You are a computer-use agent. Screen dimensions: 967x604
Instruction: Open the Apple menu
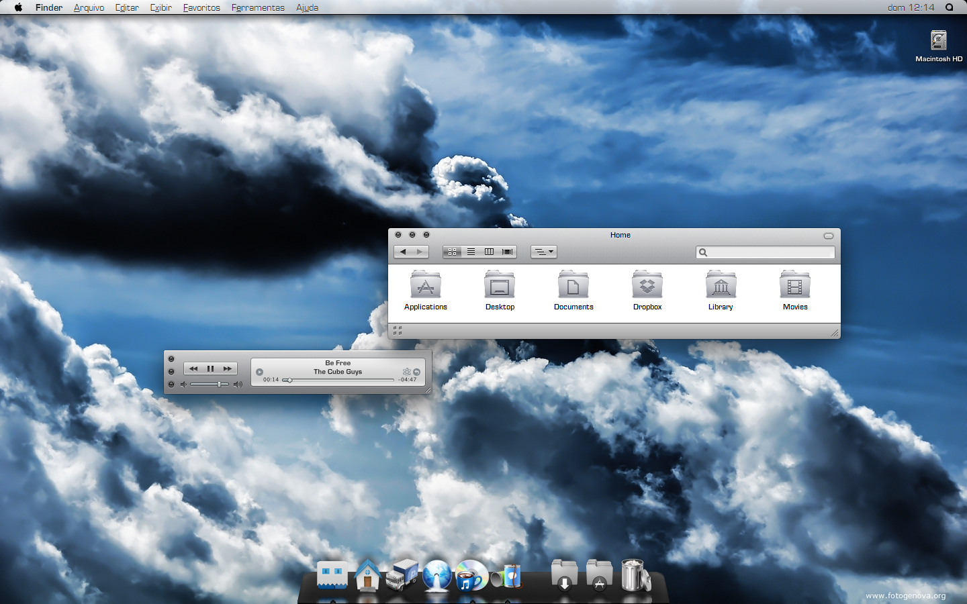coord(18,7)
